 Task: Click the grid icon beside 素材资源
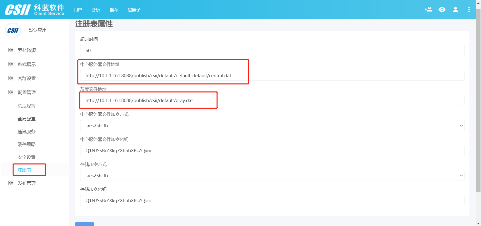[x=11, y=50]
